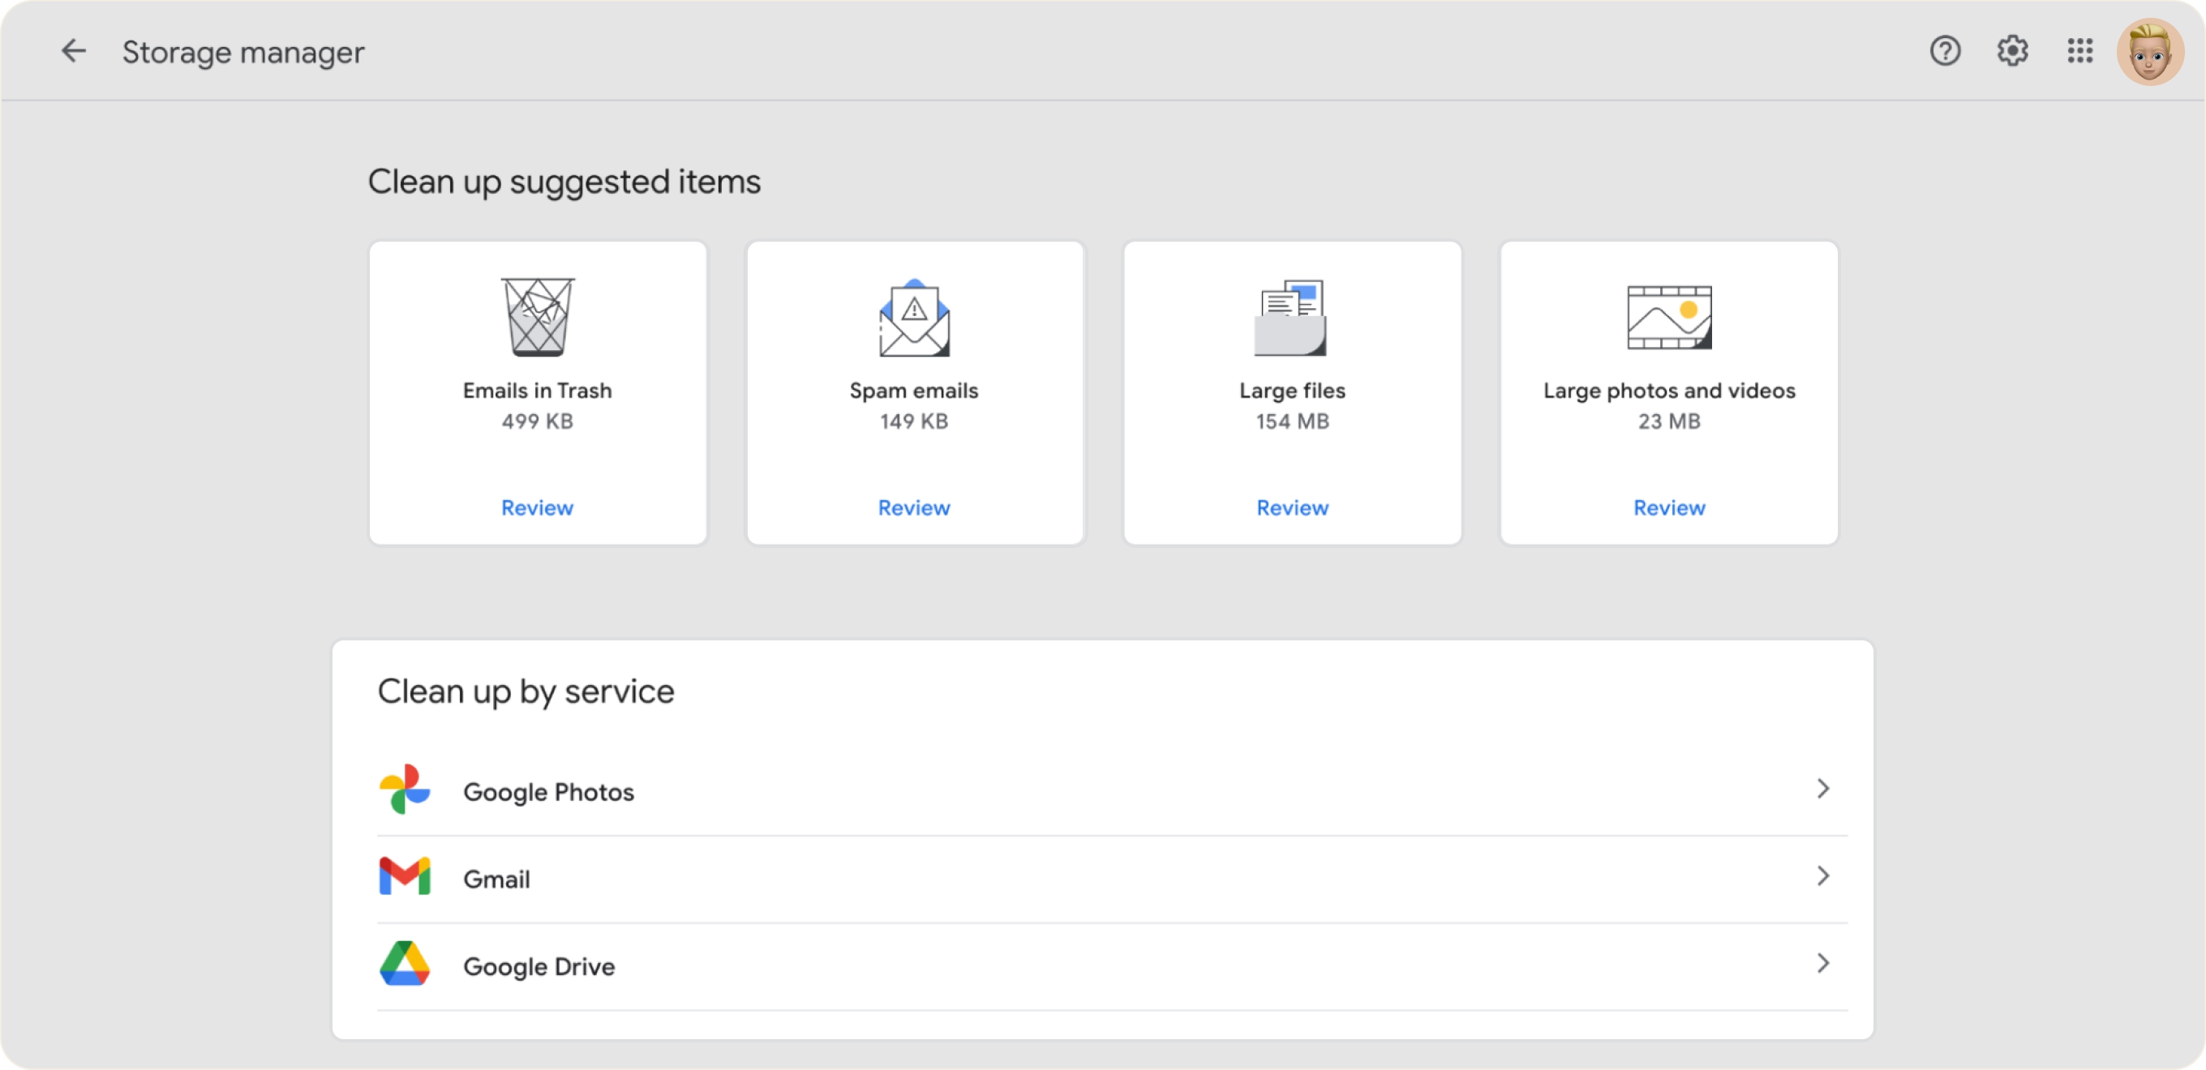Expand the Google Drive row chevron

tap(1824, 964)
